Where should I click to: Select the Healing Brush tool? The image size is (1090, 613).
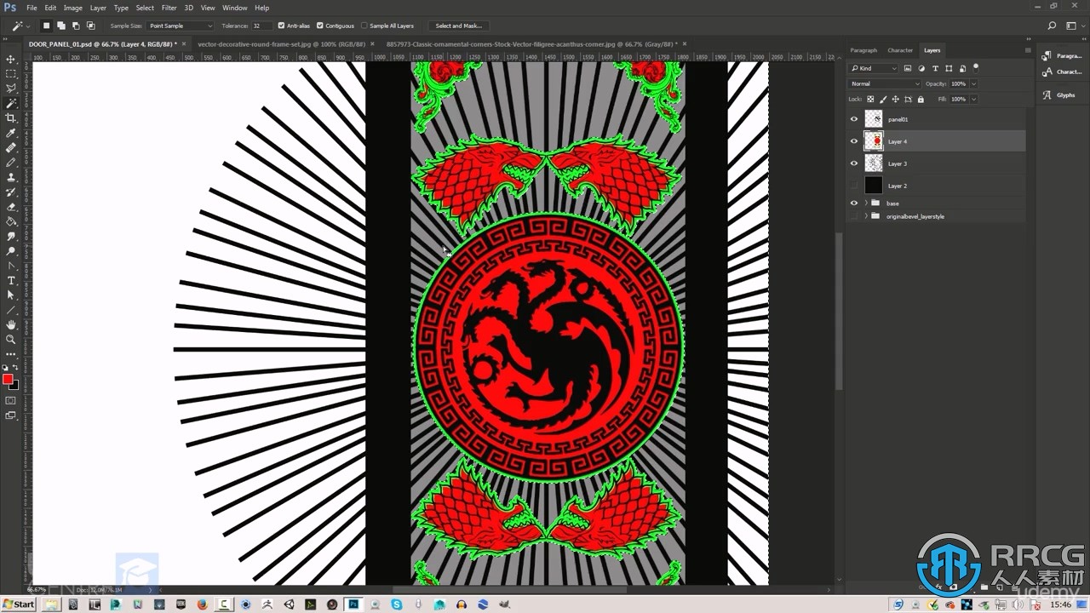pyautogui.click(x=11, y=148)
